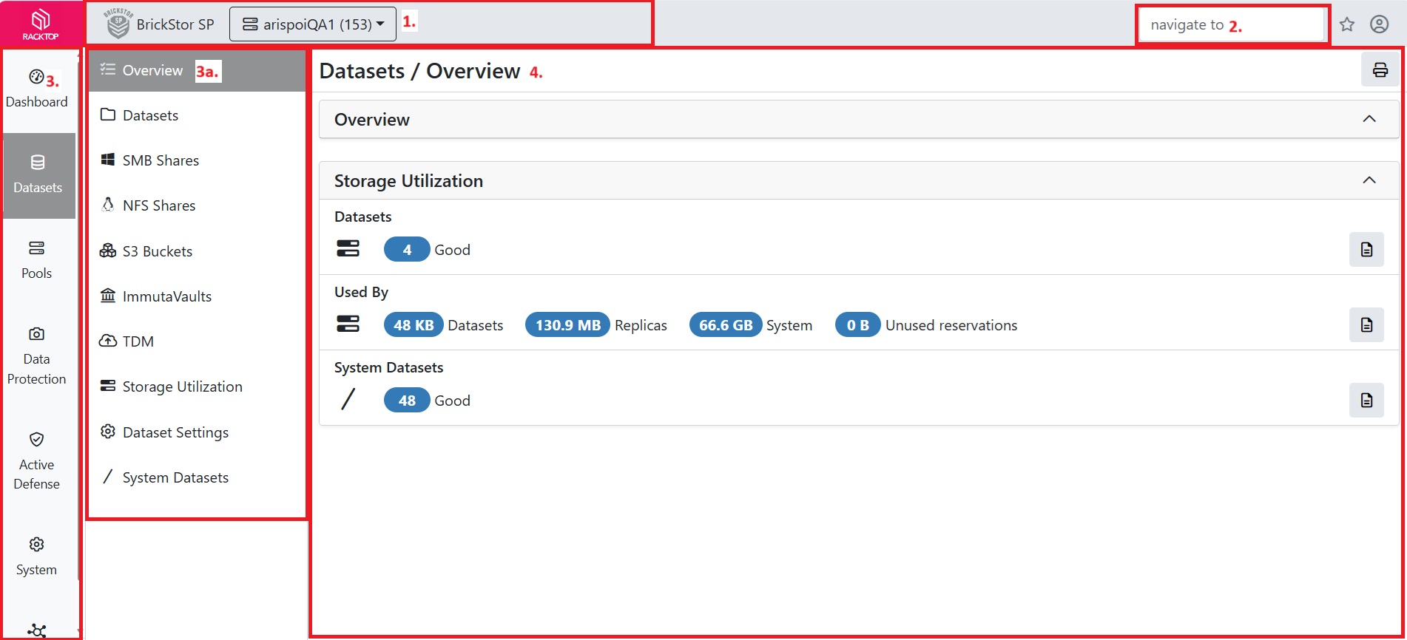Viewport: 1407px width, 640px height.
Task: Open Data Protection camera icon
Action: click(x=36, y=334)
